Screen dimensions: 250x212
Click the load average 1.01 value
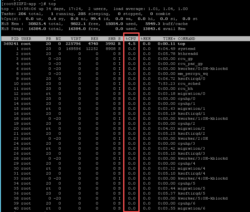[153, 9]
